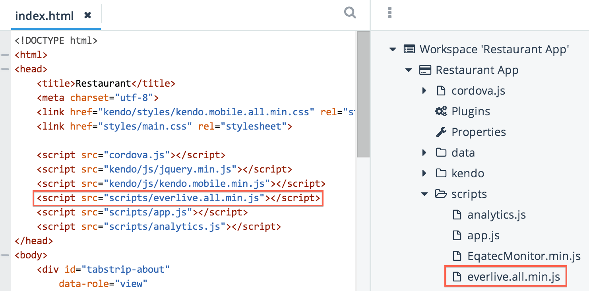Open app.js in the scripts folder

point(484,236)
